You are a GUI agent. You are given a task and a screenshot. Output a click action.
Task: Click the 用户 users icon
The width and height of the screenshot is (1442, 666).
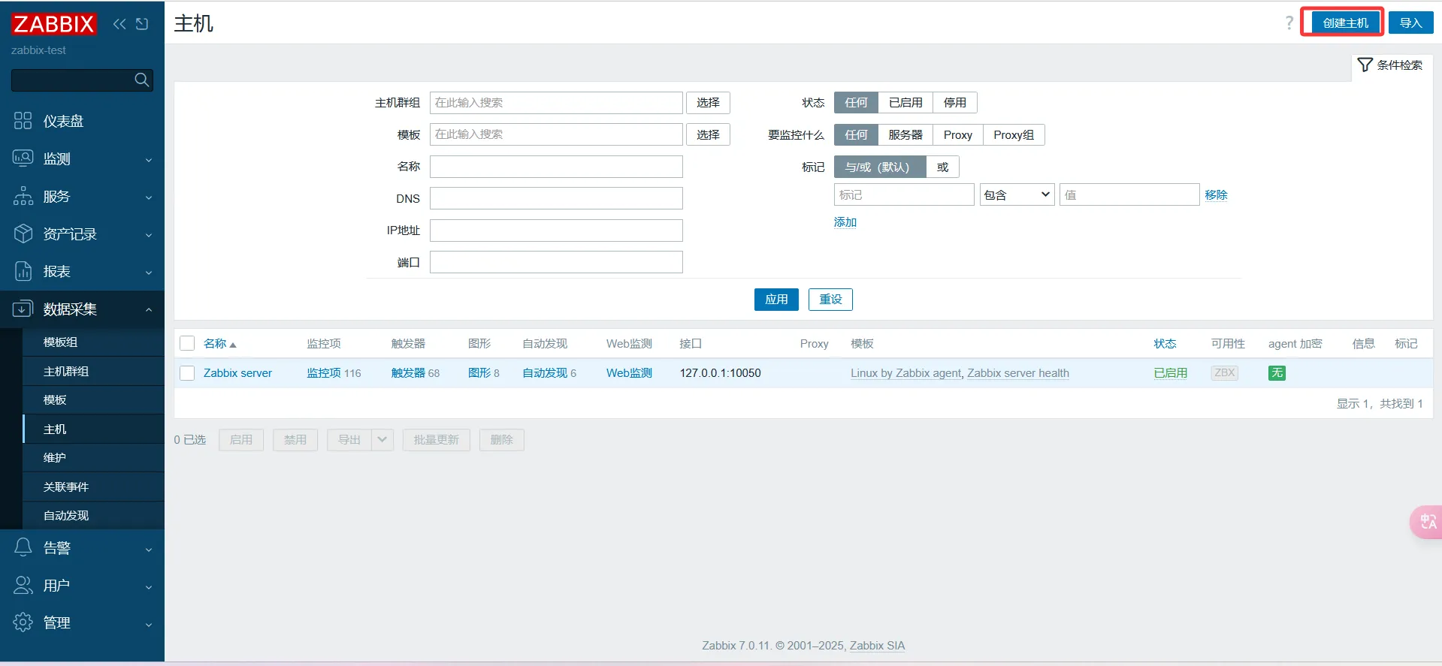tap(23, 585)
